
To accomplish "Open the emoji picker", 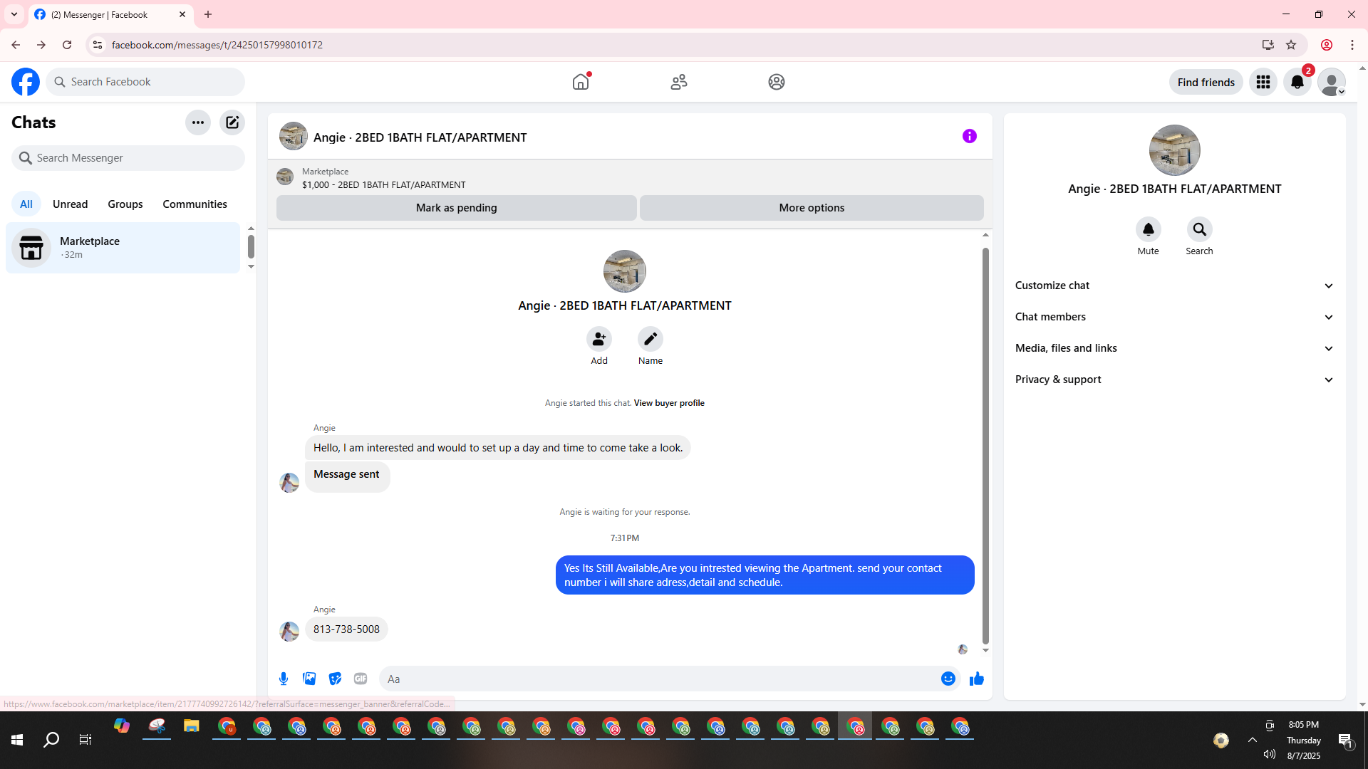I will coord(948,679).
